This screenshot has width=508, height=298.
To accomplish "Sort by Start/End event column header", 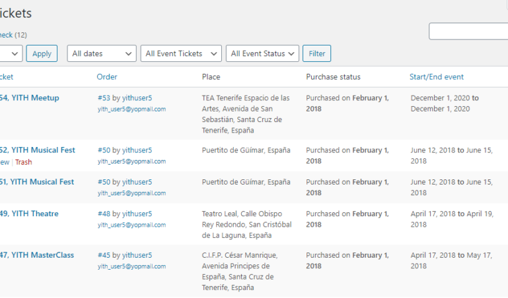I will pyautogui.click(x=436, y=77).
